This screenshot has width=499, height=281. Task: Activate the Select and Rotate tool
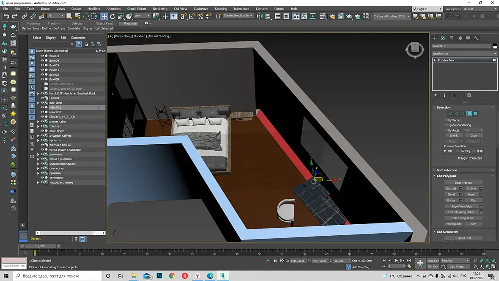click(x=112, y=16)
